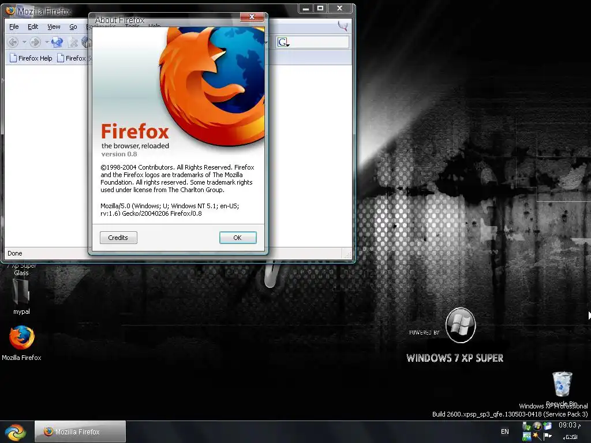Click the Back arrow in Firefox toolbar
Screen dimensions: 591x443
tap(13, 42)
